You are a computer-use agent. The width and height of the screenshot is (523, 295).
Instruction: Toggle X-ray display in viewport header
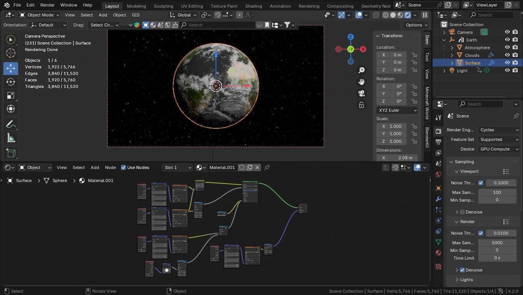(376, 15)
